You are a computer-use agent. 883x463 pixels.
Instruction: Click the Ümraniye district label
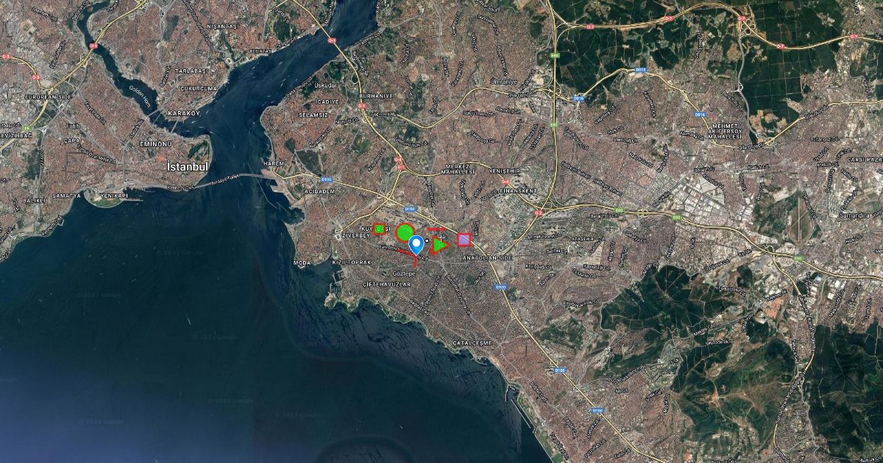[504, 81]
